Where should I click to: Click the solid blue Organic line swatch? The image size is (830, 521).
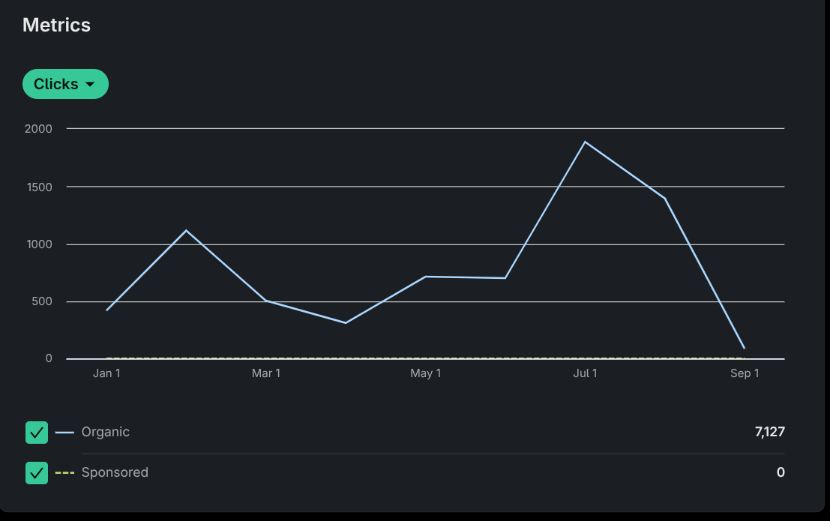64,433
